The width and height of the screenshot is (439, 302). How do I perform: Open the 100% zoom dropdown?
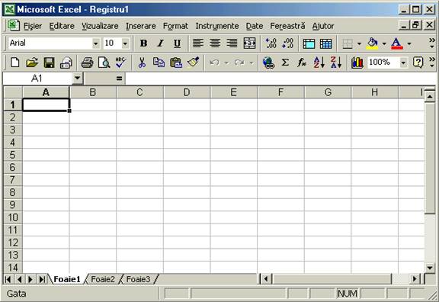tap(403, 63)
